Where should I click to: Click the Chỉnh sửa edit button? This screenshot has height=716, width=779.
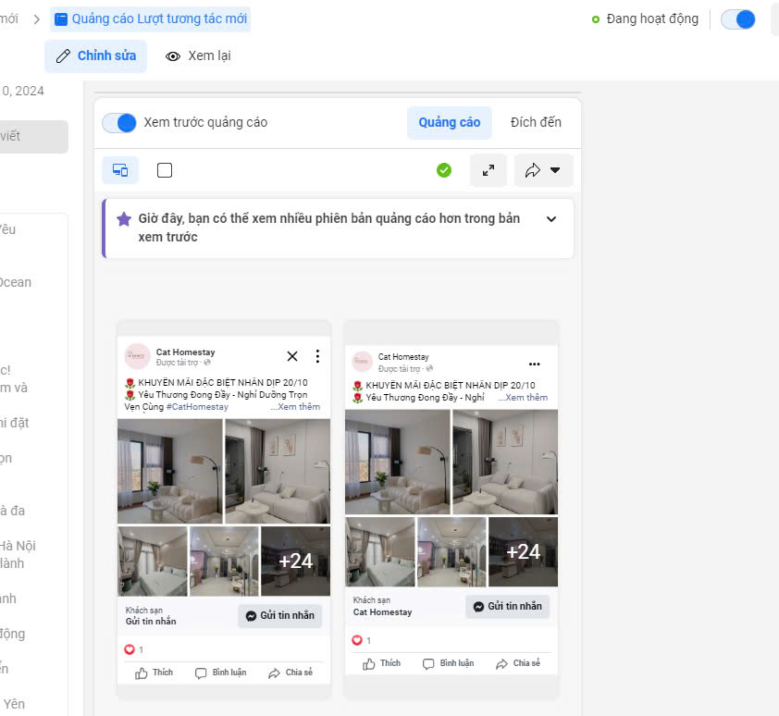pyautogui.click(x=95, y=56)
